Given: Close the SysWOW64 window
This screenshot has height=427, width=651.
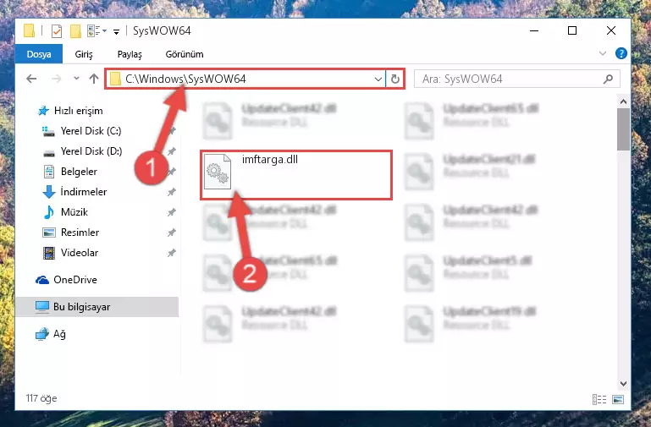Looking at the screenshot, I should click(x=611, y=30).
